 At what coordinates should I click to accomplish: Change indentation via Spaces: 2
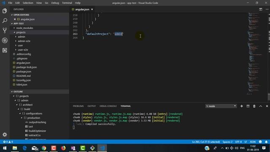227,142
